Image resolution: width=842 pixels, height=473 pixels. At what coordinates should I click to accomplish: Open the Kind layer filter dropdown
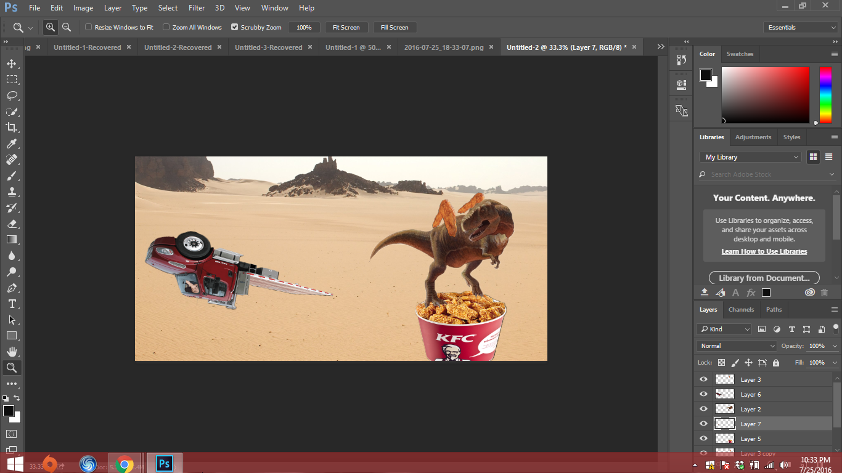tap(724, 329)
